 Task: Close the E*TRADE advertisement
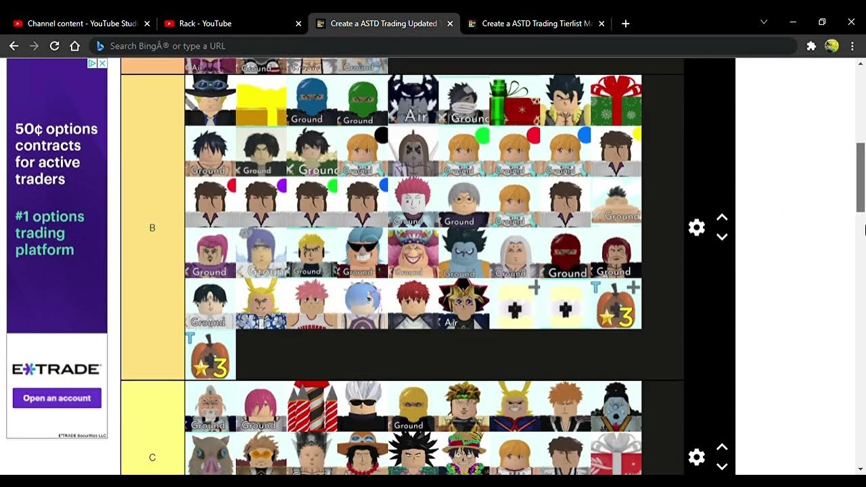tap(103, 64)
